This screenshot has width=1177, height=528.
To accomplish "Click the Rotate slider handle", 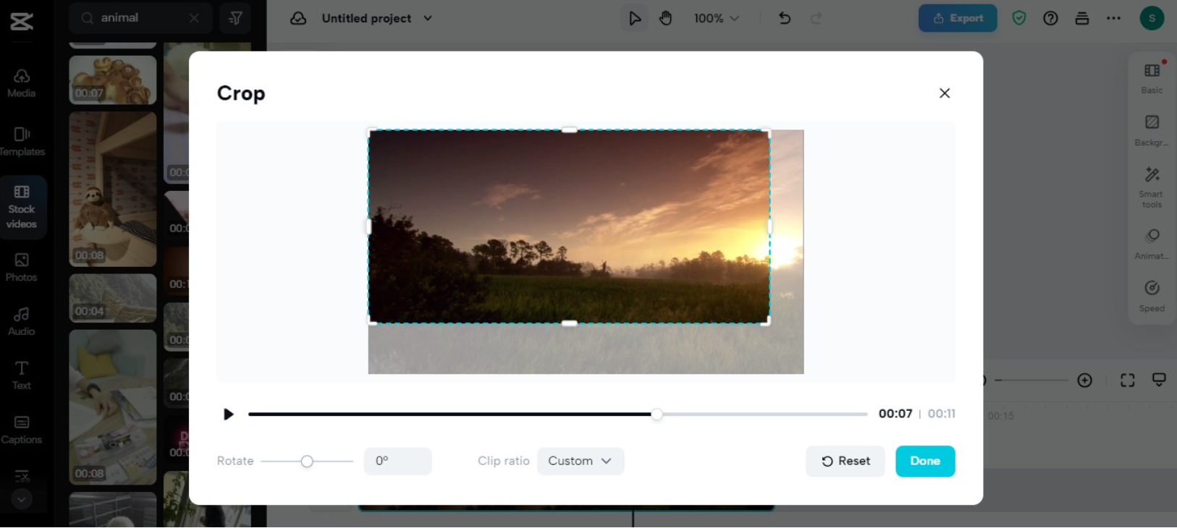I will [x=307, y=461].
